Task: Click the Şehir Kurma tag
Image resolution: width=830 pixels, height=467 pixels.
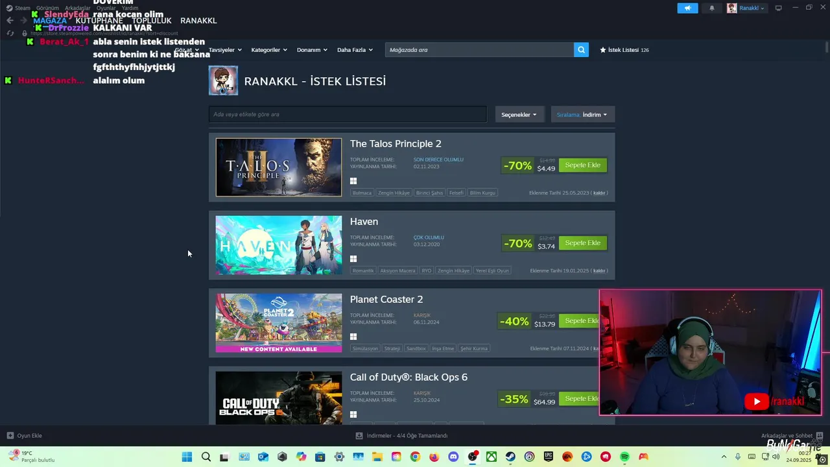Action: [474, 348]
